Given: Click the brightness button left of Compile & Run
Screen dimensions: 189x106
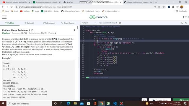Looking at the screenshot, I should (x=144, y=100).
